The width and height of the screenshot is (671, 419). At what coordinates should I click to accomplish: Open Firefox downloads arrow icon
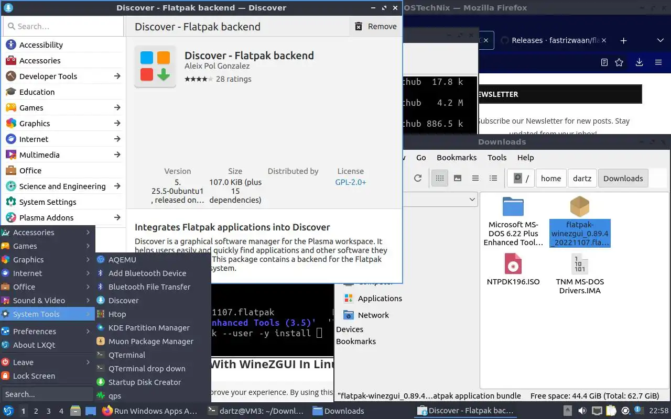click(639, 62)
